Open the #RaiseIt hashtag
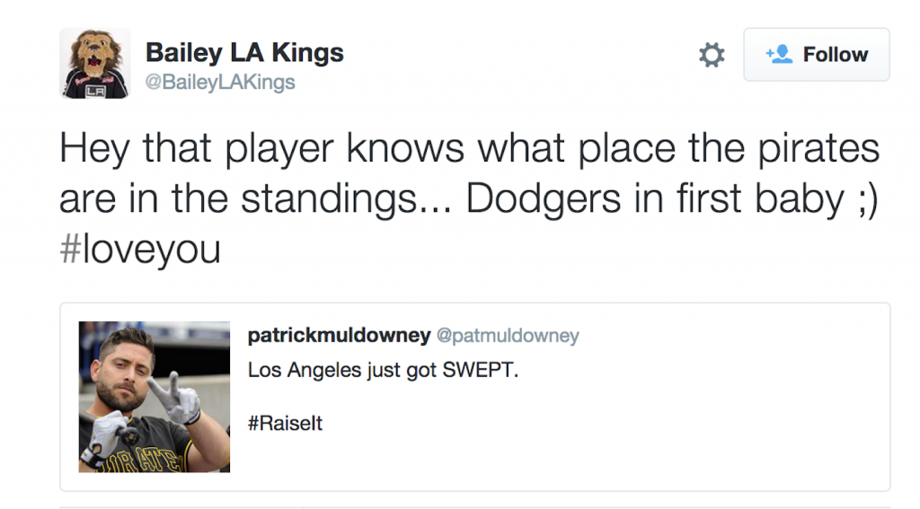Viewport: 920px width, 509px height. [x=285, y=424]
